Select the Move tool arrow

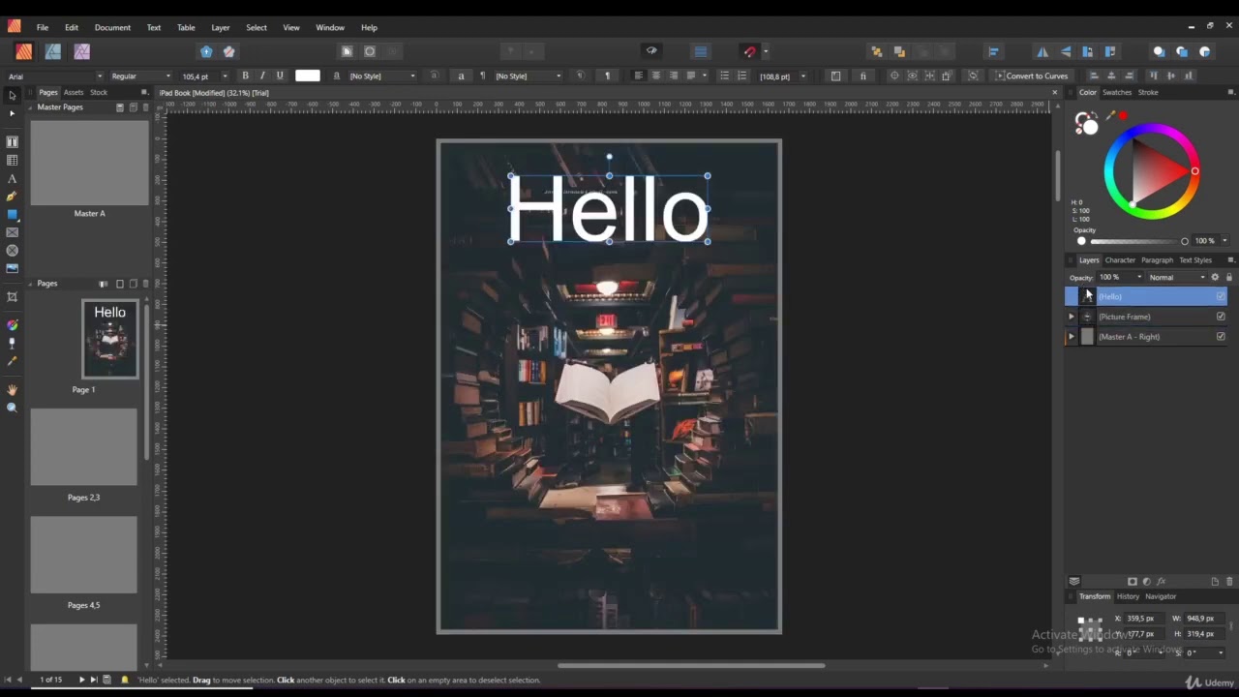[12, 95]
